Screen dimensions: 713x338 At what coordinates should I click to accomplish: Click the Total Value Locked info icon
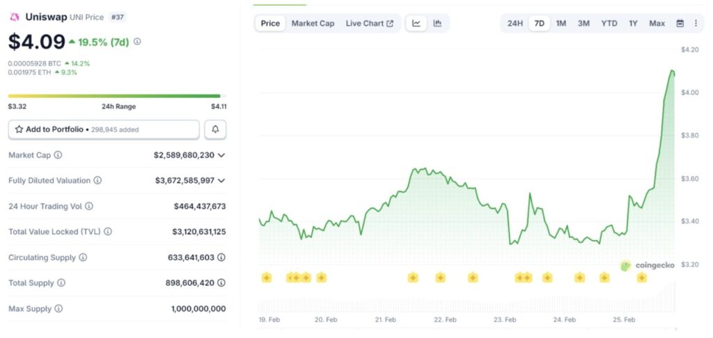click(108, 232)
